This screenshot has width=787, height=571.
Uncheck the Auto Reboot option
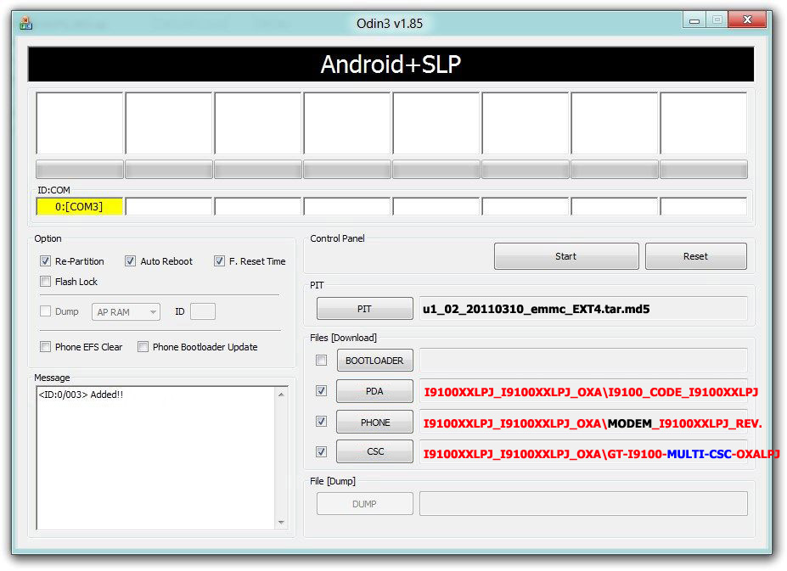tap(130, 261)
